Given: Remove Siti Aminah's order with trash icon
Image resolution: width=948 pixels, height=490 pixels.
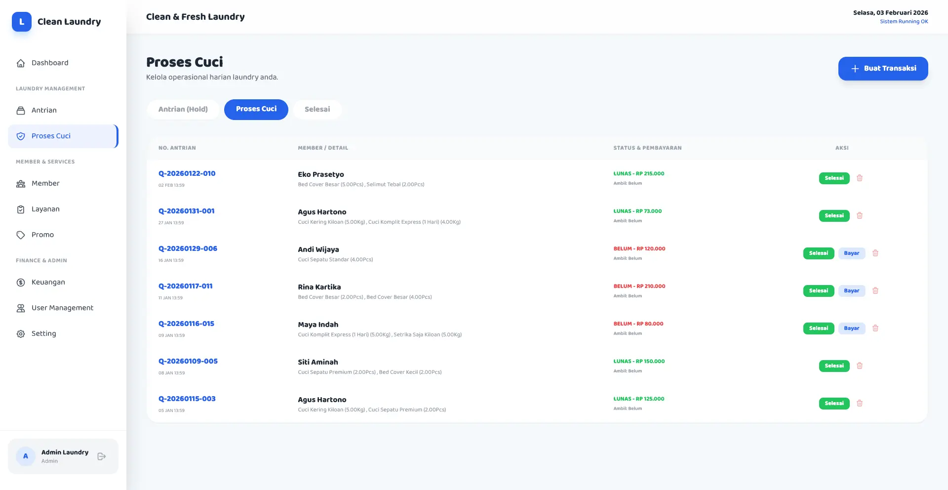Looking at the screenshot, I should (x=860, y=366).
